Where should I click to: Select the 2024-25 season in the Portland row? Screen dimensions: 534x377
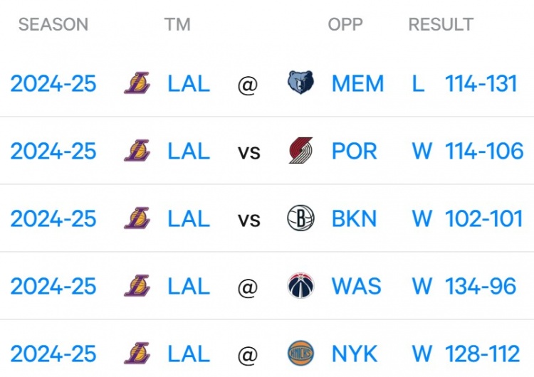pos(53,152)
